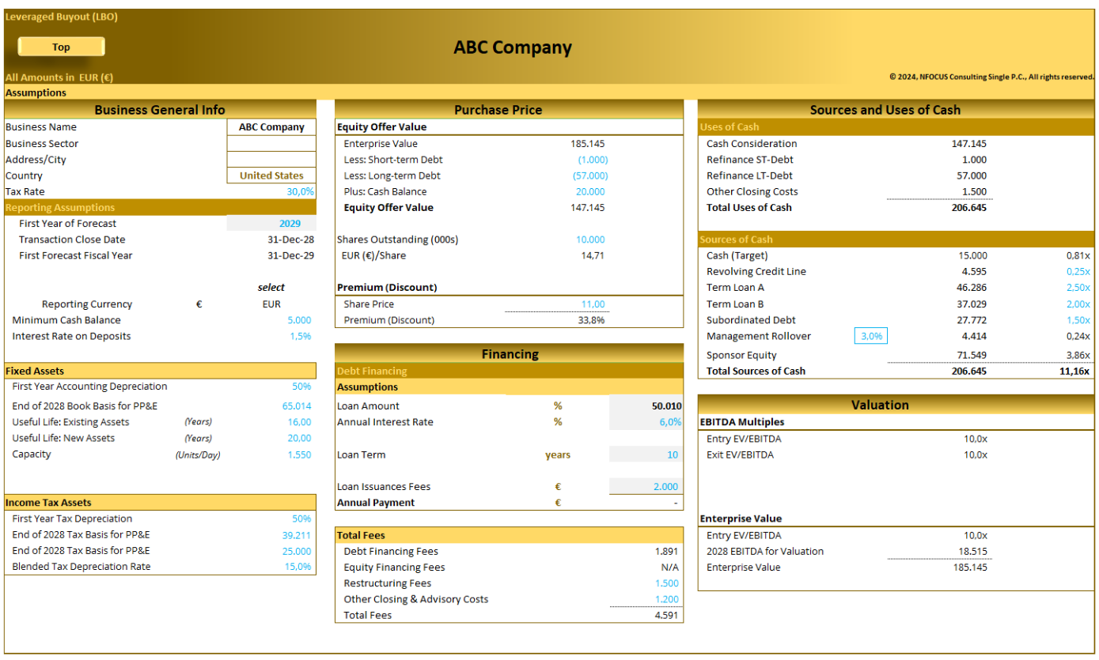Image resolution: width=1099 pixels, height=660 pixels.
Task: Click the Sponsor Equity multiple 3,86x
Action: (x=1078, y=356)
